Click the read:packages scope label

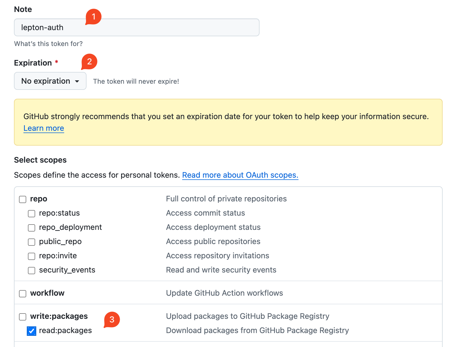65,330
